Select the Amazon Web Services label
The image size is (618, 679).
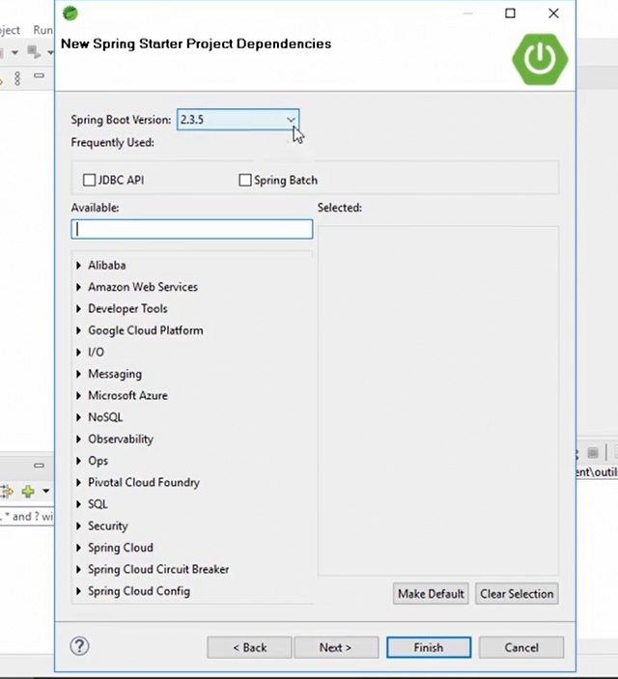click(143, 287)
